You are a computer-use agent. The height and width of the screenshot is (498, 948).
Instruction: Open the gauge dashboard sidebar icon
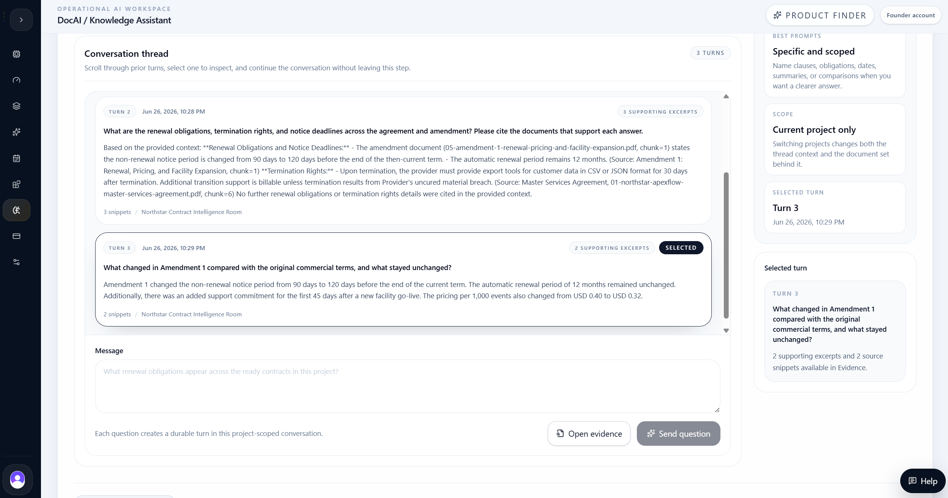point(17,80)
